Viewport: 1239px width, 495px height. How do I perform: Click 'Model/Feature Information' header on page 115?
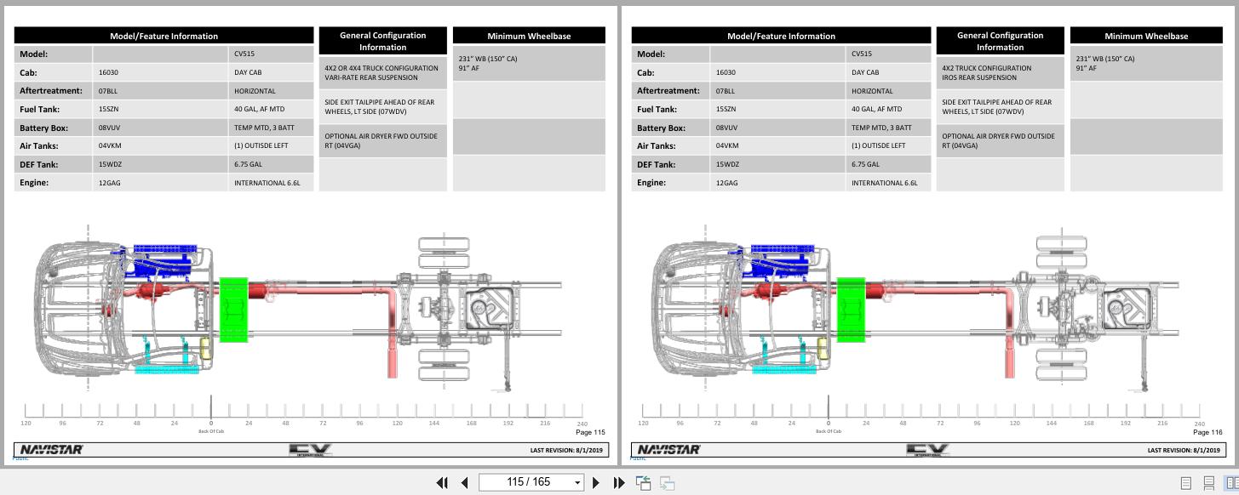point(164,36)
